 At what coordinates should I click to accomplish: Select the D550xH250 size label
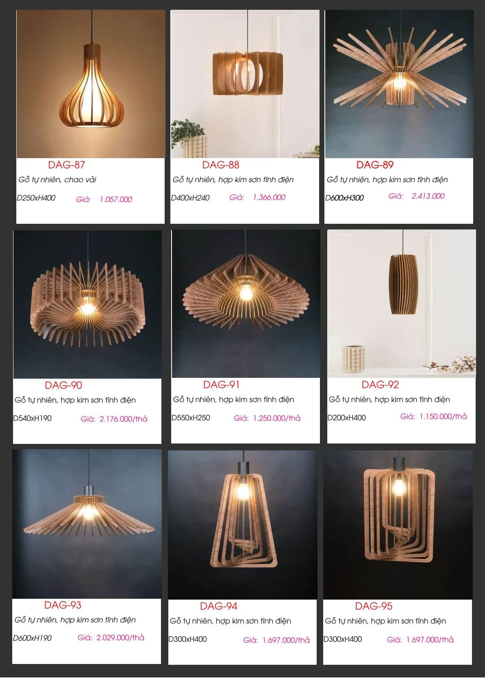tap(191, 418)
